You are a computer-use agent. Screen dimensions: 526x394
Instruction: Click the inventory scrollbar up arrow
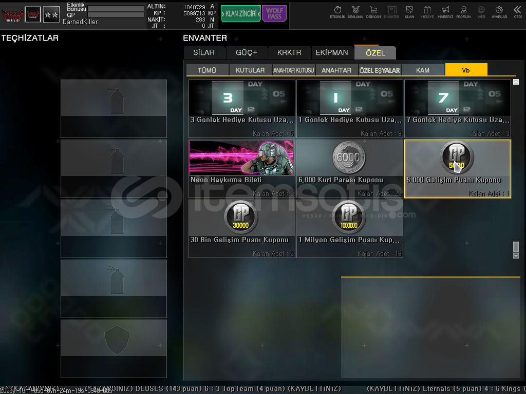516,82
